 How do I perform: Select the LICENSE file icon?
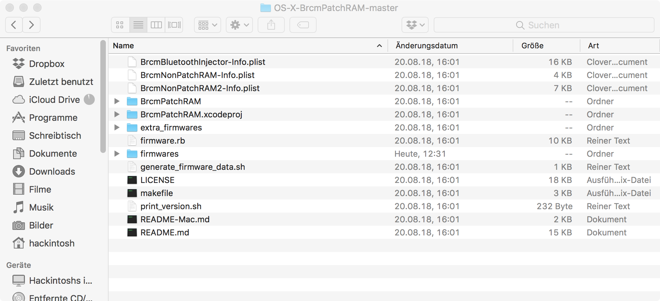[132, 180]
